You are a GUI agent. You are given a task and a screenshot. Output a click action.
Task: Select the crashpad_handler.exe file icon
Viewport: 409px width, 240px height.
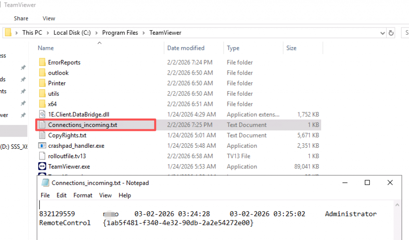tap(42, 146)
